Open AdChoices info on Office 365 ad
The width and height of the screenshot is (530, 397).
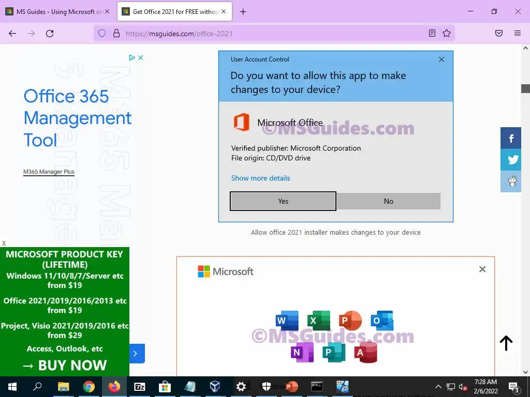[x=132, y=58]
